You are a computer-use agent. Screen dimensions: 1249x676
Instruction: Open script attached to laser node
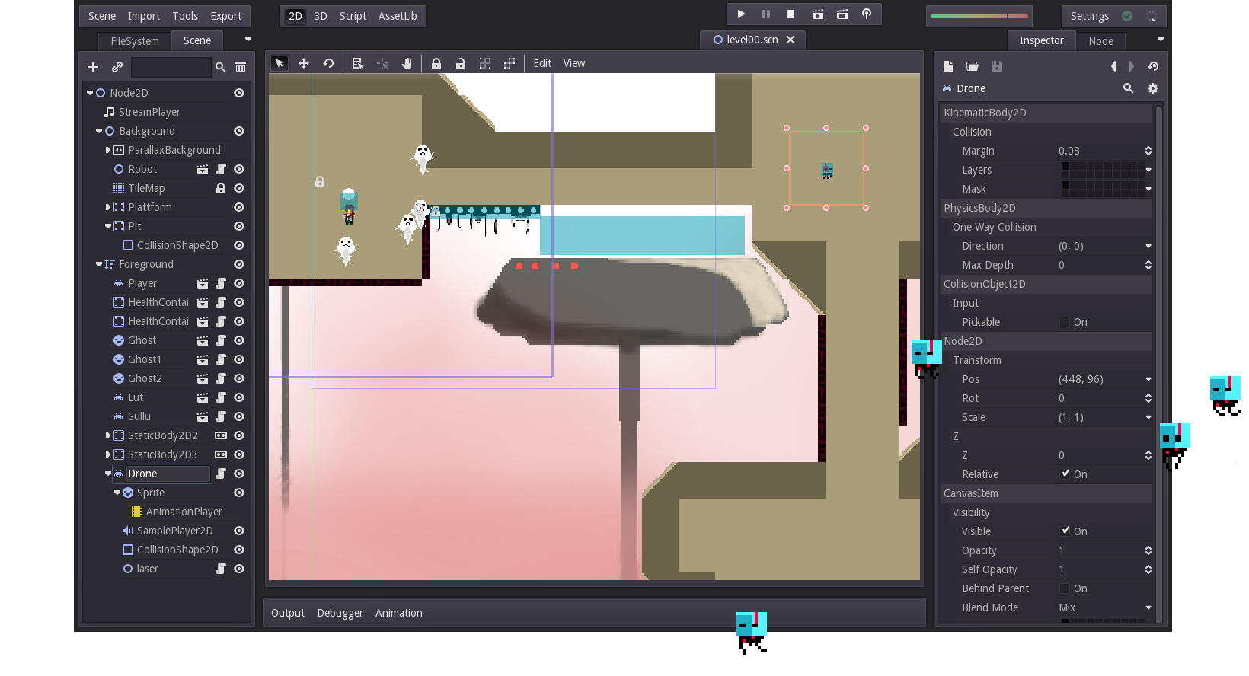tap(221, 569)
